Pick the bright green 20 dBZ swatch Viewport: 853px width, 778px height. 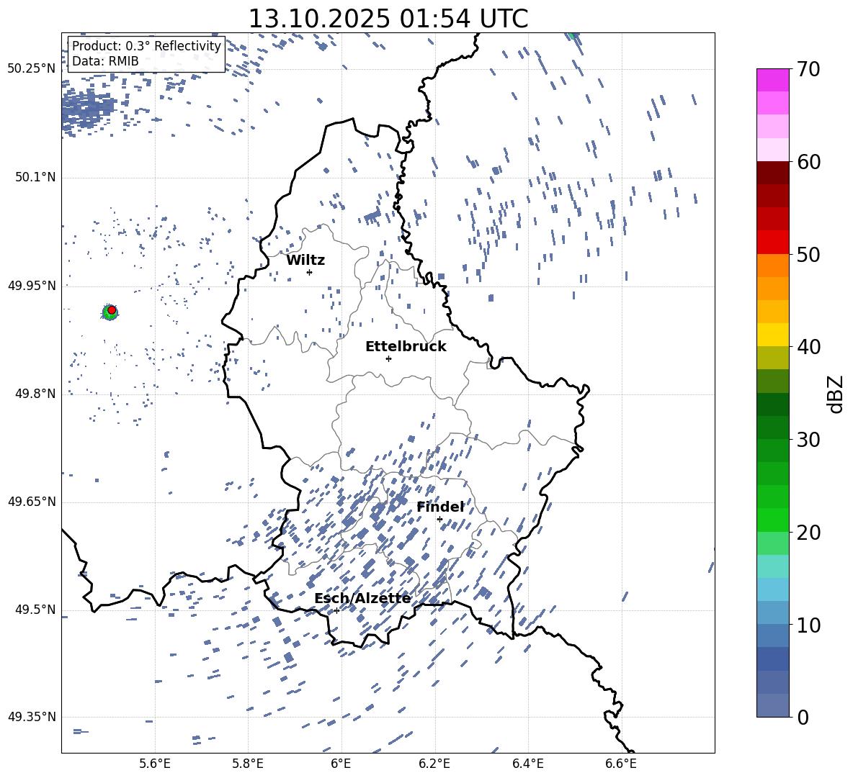[772, 520]
